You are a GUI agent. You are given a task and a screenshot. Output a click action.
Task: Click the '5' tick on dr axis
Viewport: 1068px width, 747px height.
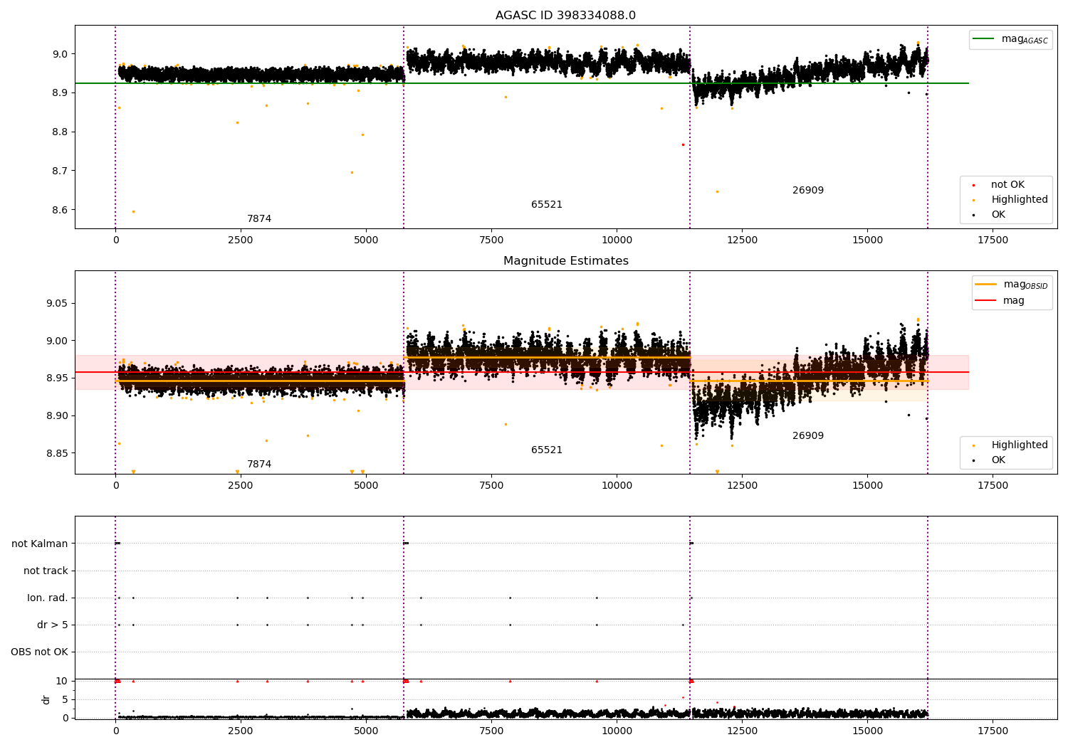coord(66,700)
